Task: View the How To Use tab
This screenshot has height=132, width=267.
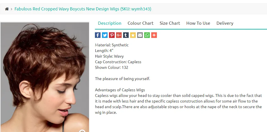Action: tap(198, 23)
